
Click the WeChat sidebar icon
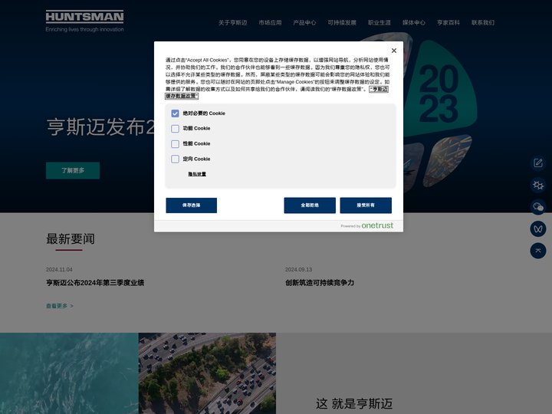coord(538,207)
